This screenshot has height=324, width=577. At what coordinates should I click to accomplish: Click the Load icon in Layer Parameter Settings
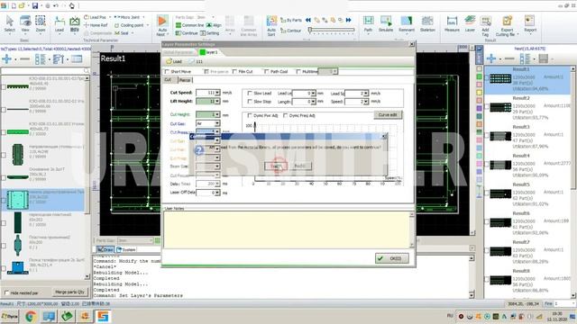pyautogui.click(x=174, y=61)
